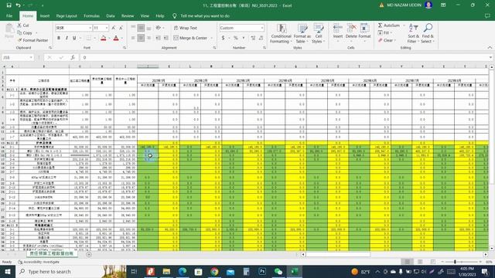Switch to the Page Layout tab
This screenshot has height=278, width=495.
67,15
